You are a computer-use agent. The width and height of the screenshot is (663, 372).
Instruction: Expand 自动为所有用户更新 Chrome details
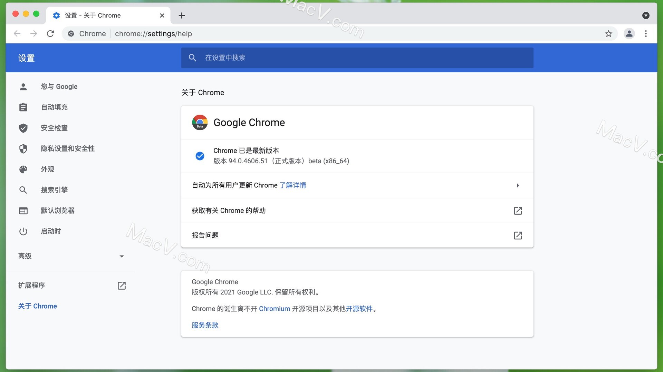(x=518, y=185)
